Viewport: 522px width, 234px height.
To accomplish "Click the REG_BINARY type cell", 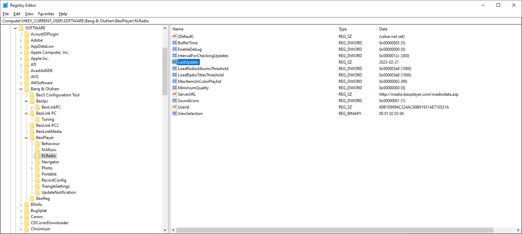I will pyautogui.click(x=350, y=114).
